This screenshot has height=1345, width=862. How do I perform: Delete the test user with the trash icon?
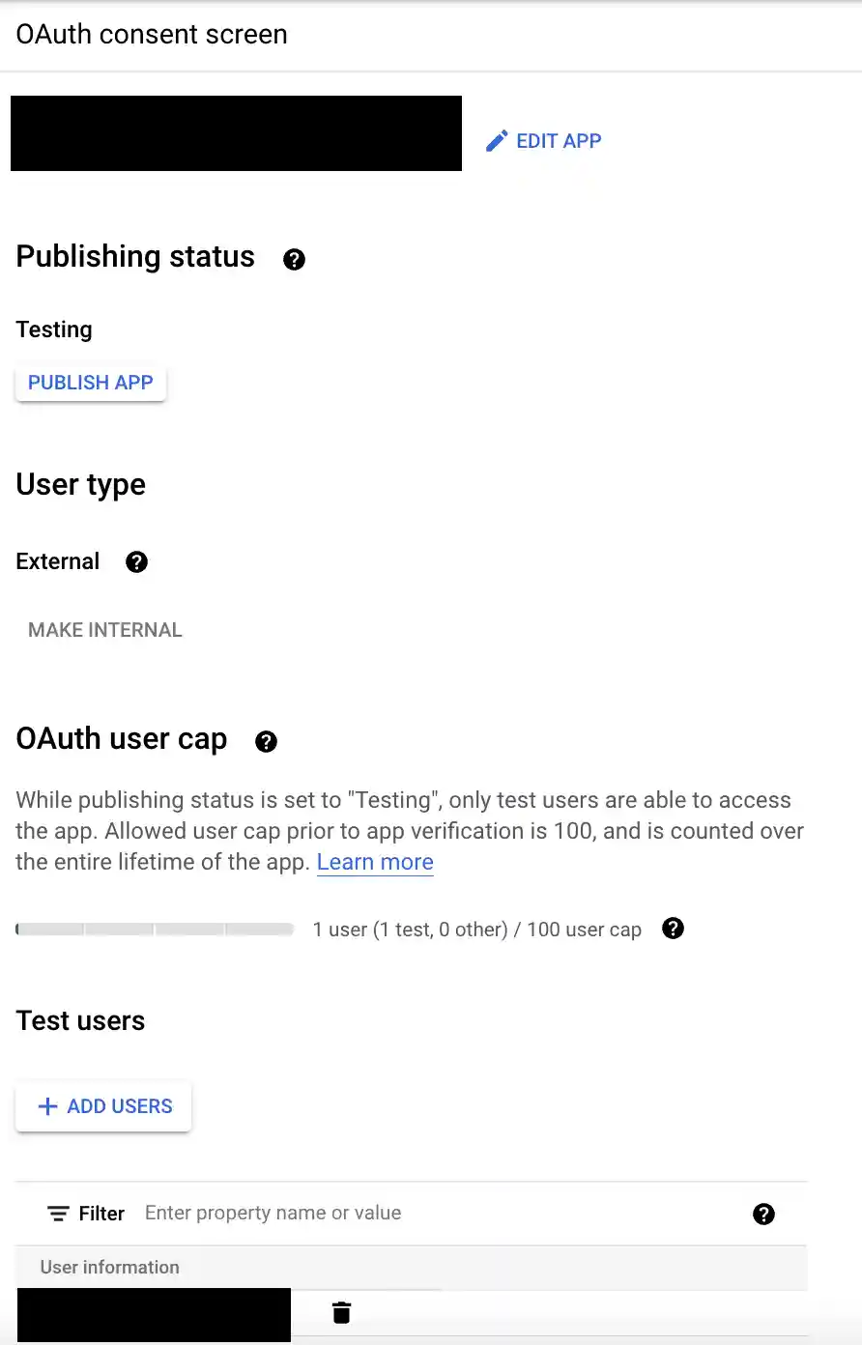click(x=341, y=1312)
